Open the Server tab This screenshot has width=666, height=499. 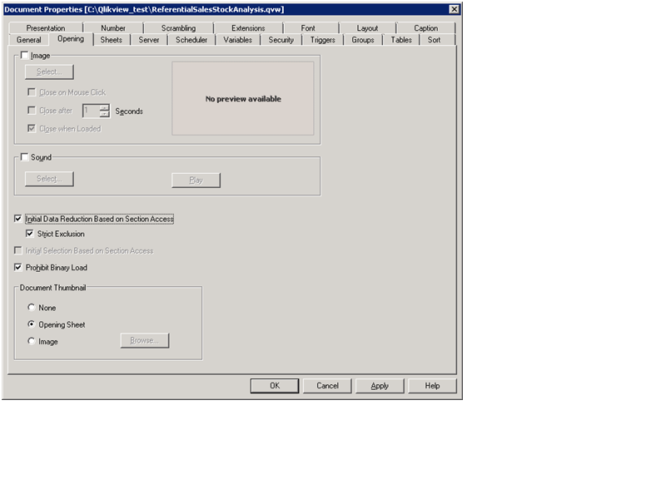tap(149, 40)
